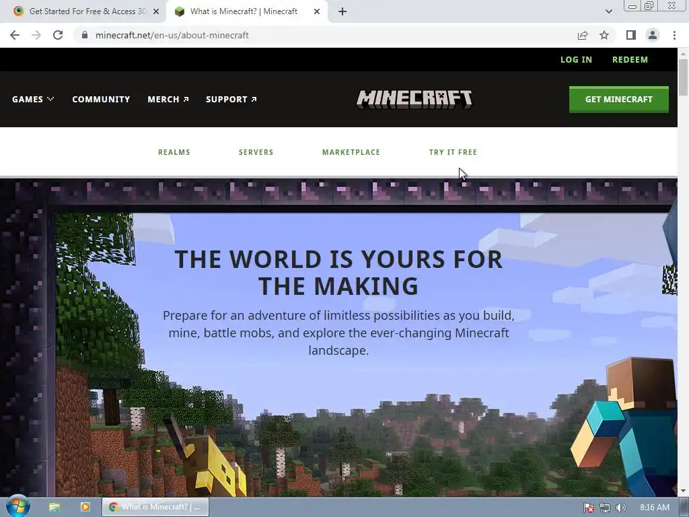689x517 pixels.
Task: Go to the REALMS section
Action: pyautogui.click(x=174, y=152)
